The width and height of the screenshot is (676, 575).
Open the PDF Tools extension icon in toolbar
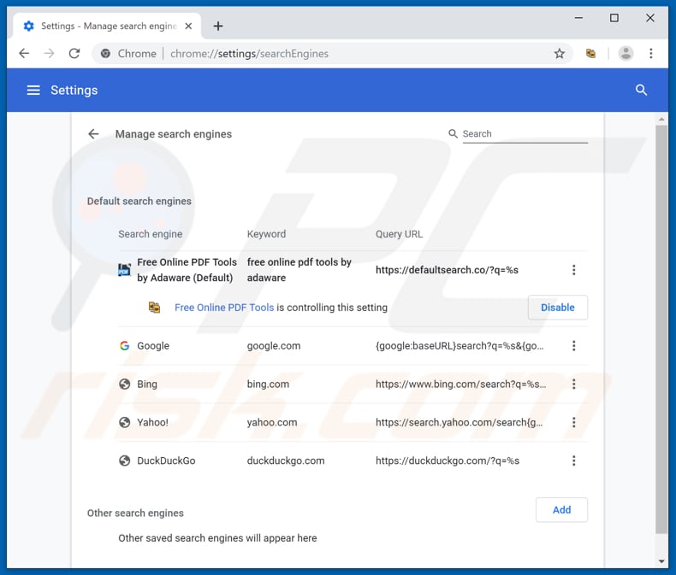point(590,53)
